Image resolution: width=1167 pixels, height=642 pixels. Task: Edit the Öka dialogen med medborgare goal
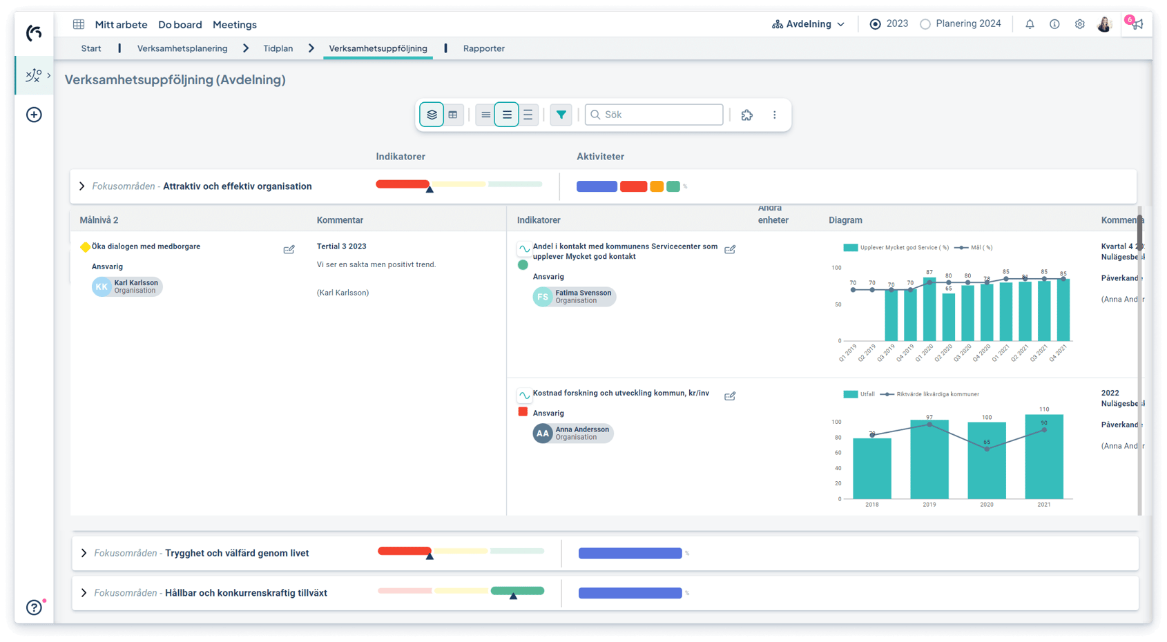coord(289,249)
